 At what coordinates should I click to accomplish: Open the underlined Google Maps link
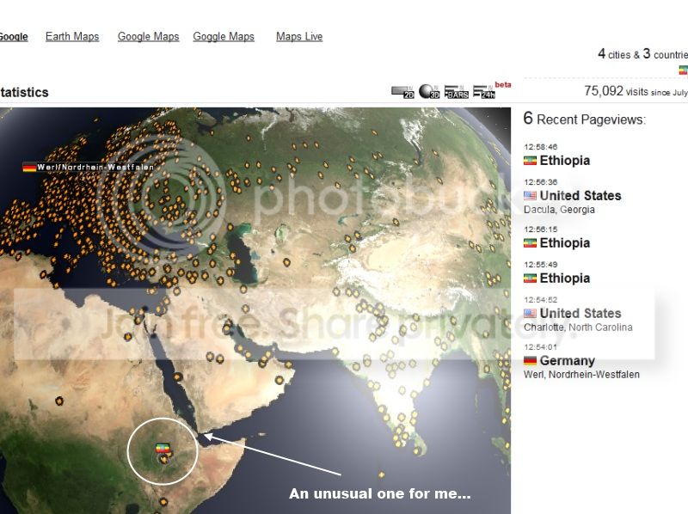point(148,36)
